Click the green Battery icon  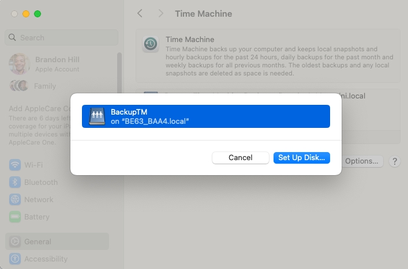click(x=15, y=217)
